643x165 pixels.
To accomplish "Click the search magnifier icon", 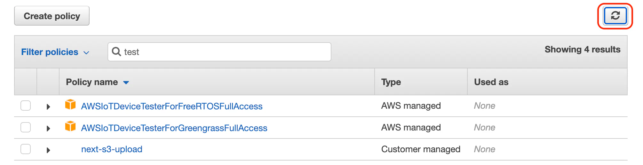I will [x=116, y=52].
